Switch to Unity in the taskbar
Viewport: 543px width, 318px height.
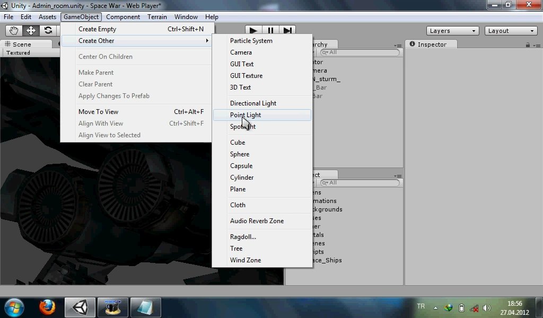pyautogui.click(x=80, y=307)
